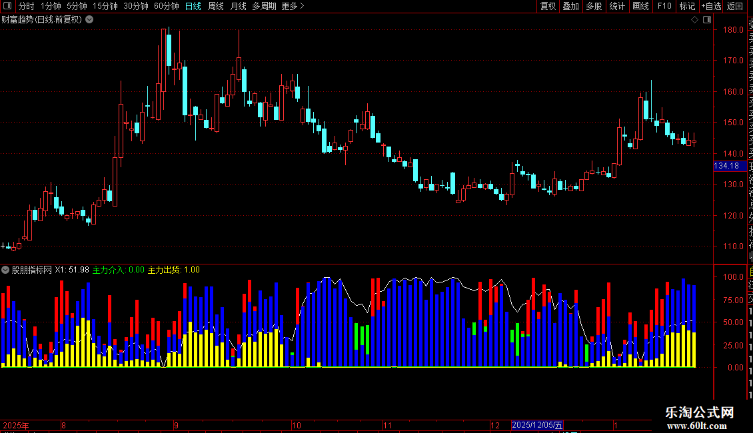Click the 50.00 indicator axis label
The height and width of the screenshot is (433, 753).
733,322
